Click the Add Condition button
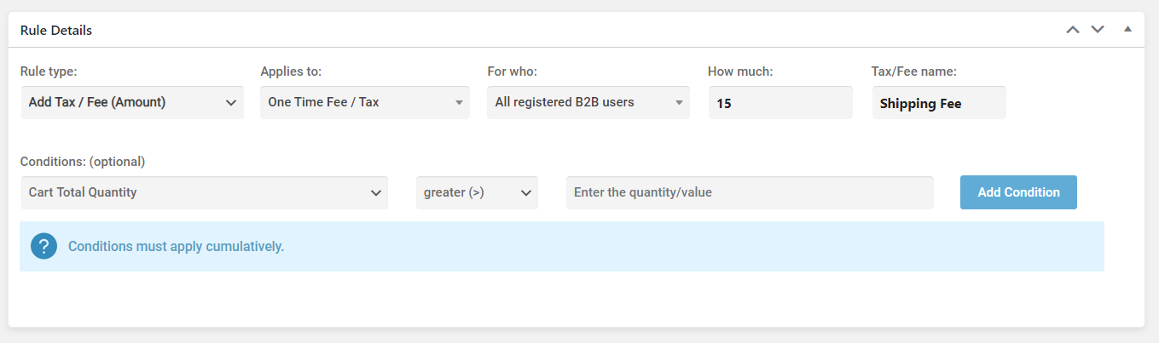1159x343 pixels. point(1018,192)
